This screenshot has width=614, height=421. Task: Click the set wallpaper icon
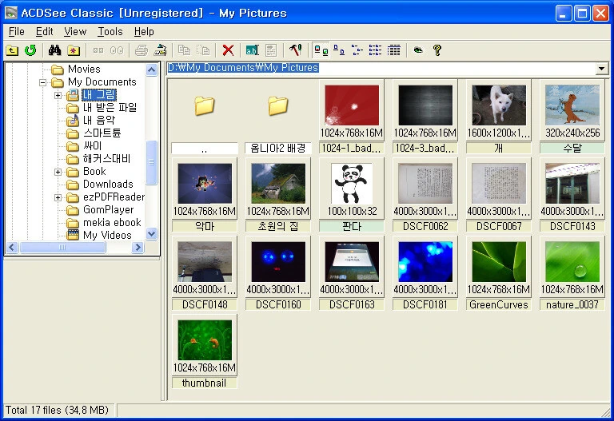[160, 50]
